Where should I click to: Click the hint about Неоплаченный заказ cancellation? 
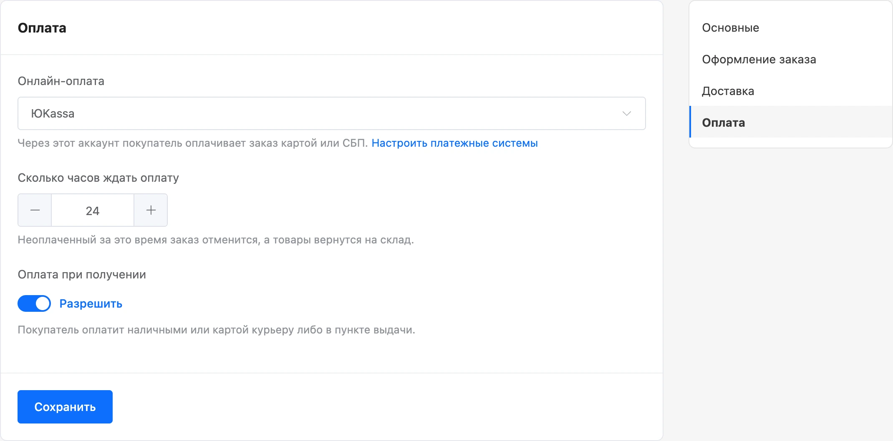click(216, 240)
